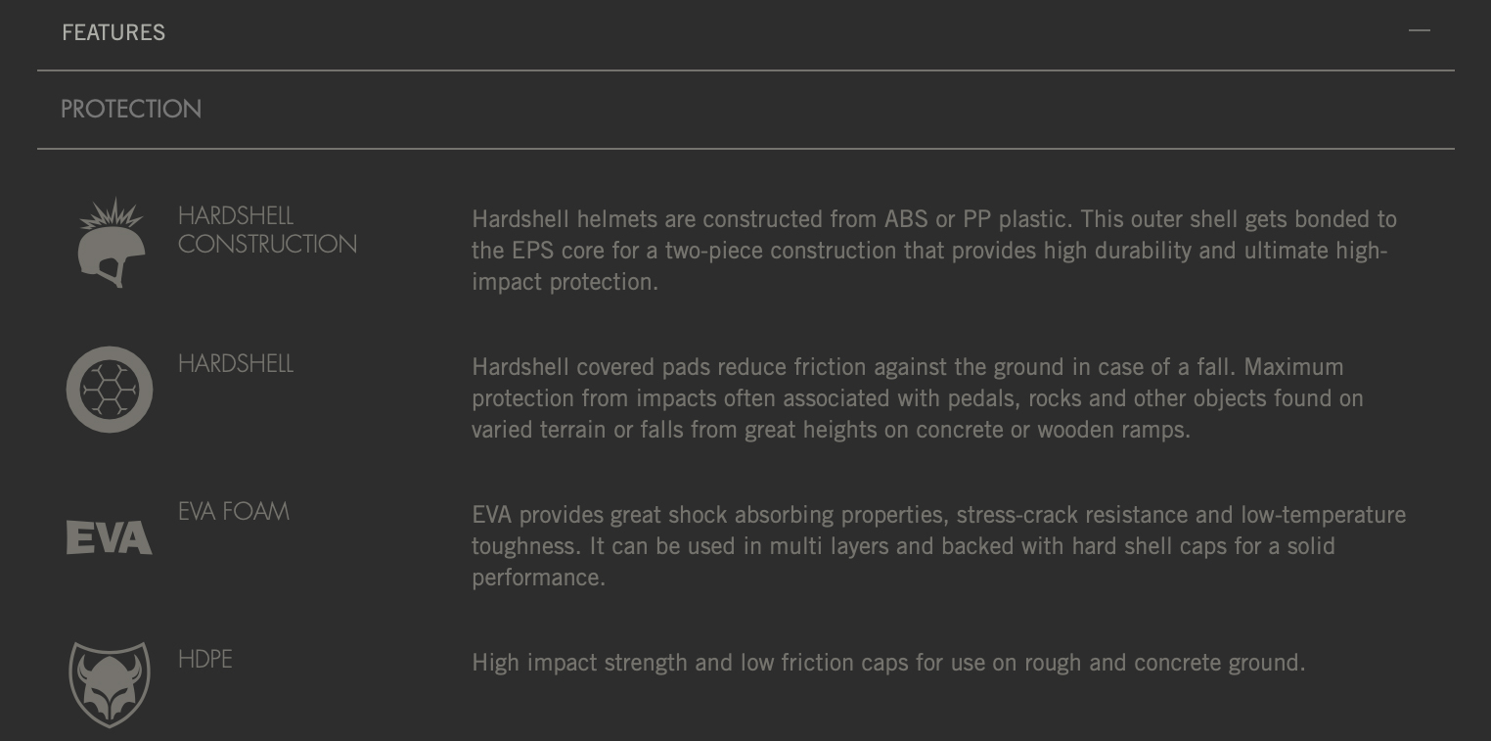
Task: Select the HARDSHELL feature title
Action: (x=236, y=364)
